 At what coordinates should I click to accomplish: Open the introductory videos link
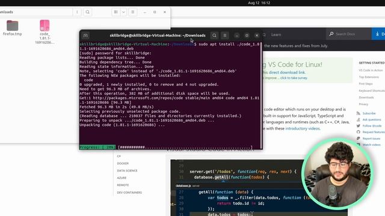(x=303, y=128)
